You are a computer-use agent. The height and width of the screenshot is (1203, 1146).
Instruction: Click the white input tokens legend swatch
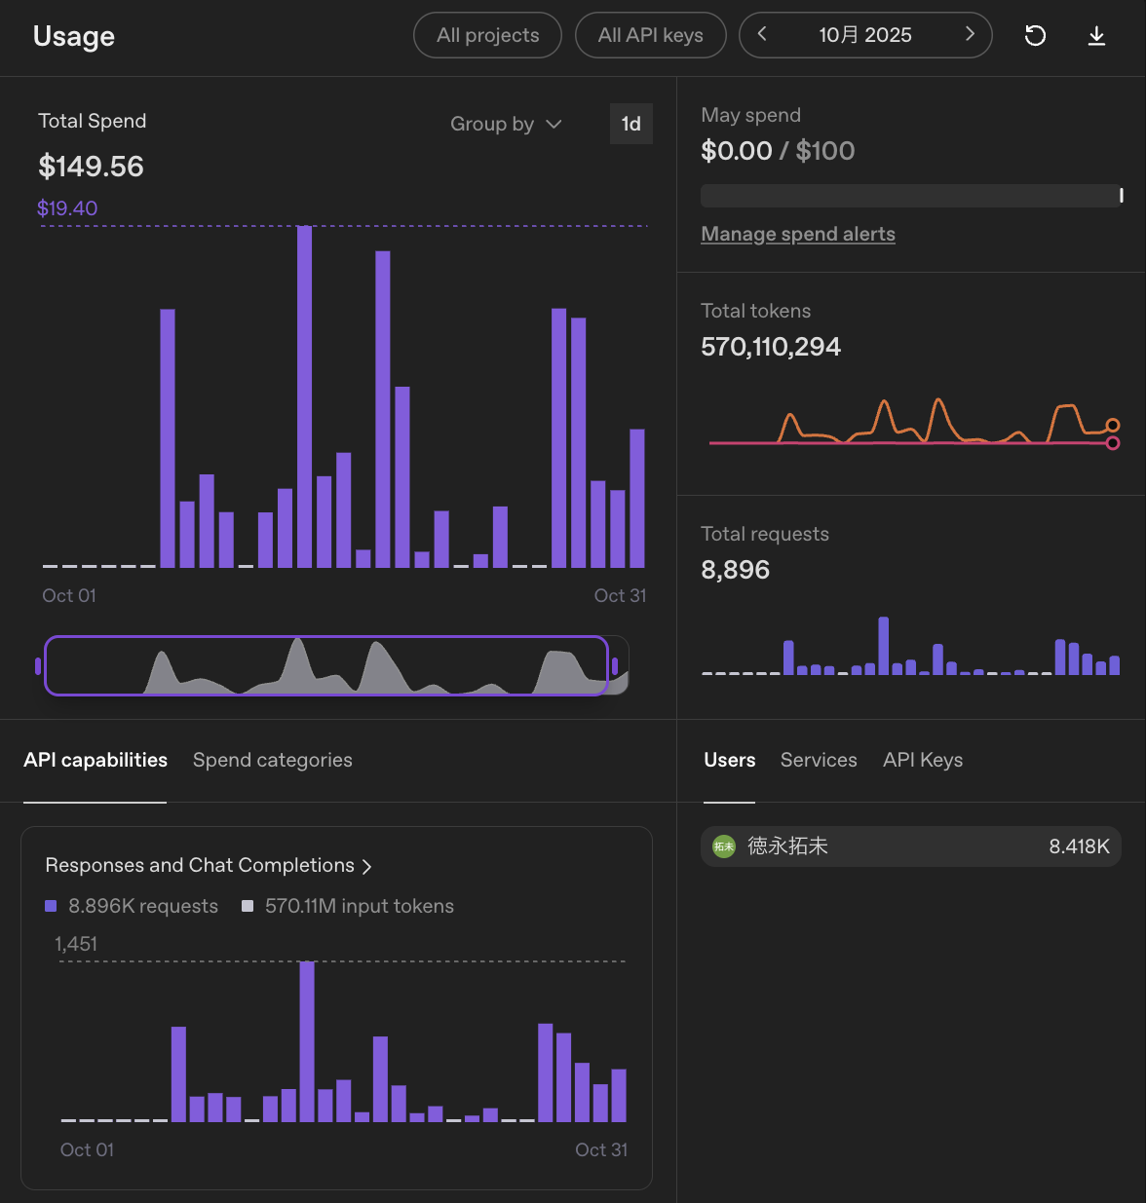pyautogui.click(x=248, y=906)
